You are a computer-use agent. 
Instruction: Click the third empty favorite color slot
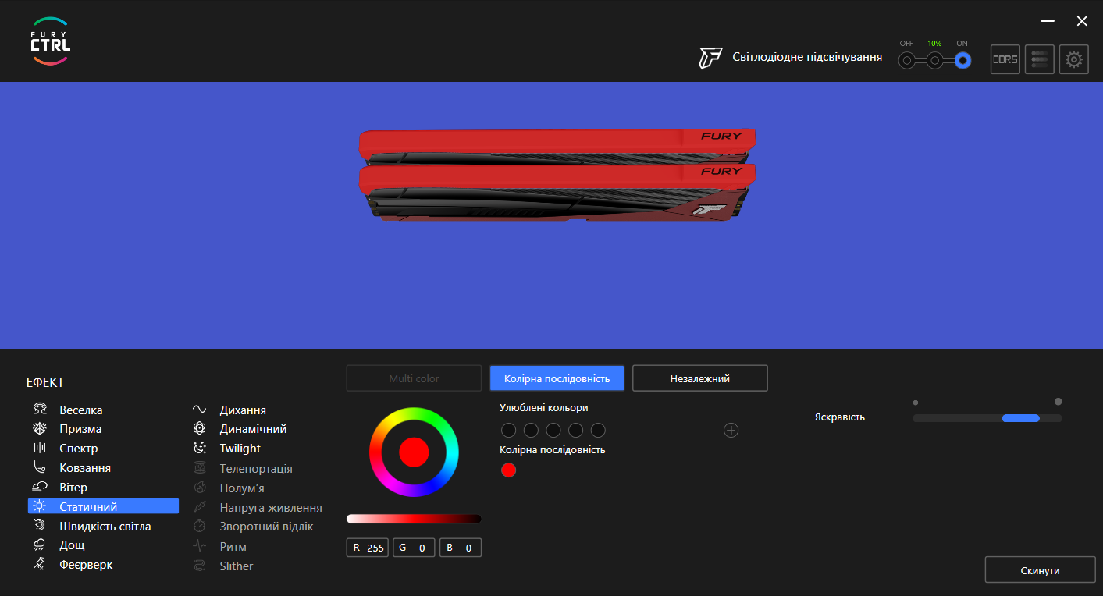553,430
